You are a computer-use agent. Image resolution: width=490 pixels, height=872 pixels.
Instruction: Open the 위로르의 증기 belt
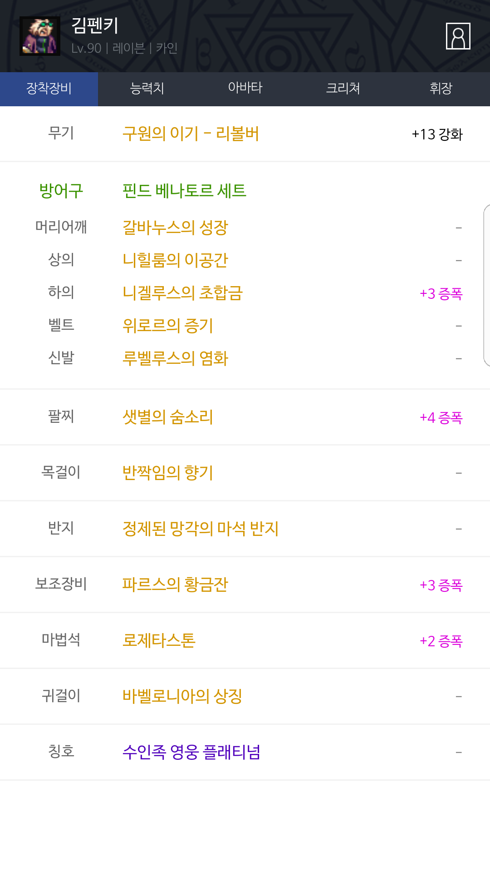(168, 326)
